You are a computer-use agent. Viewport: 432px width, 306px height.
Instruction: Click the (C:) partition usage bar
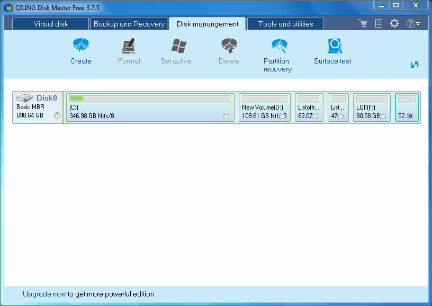coord(150,98)
